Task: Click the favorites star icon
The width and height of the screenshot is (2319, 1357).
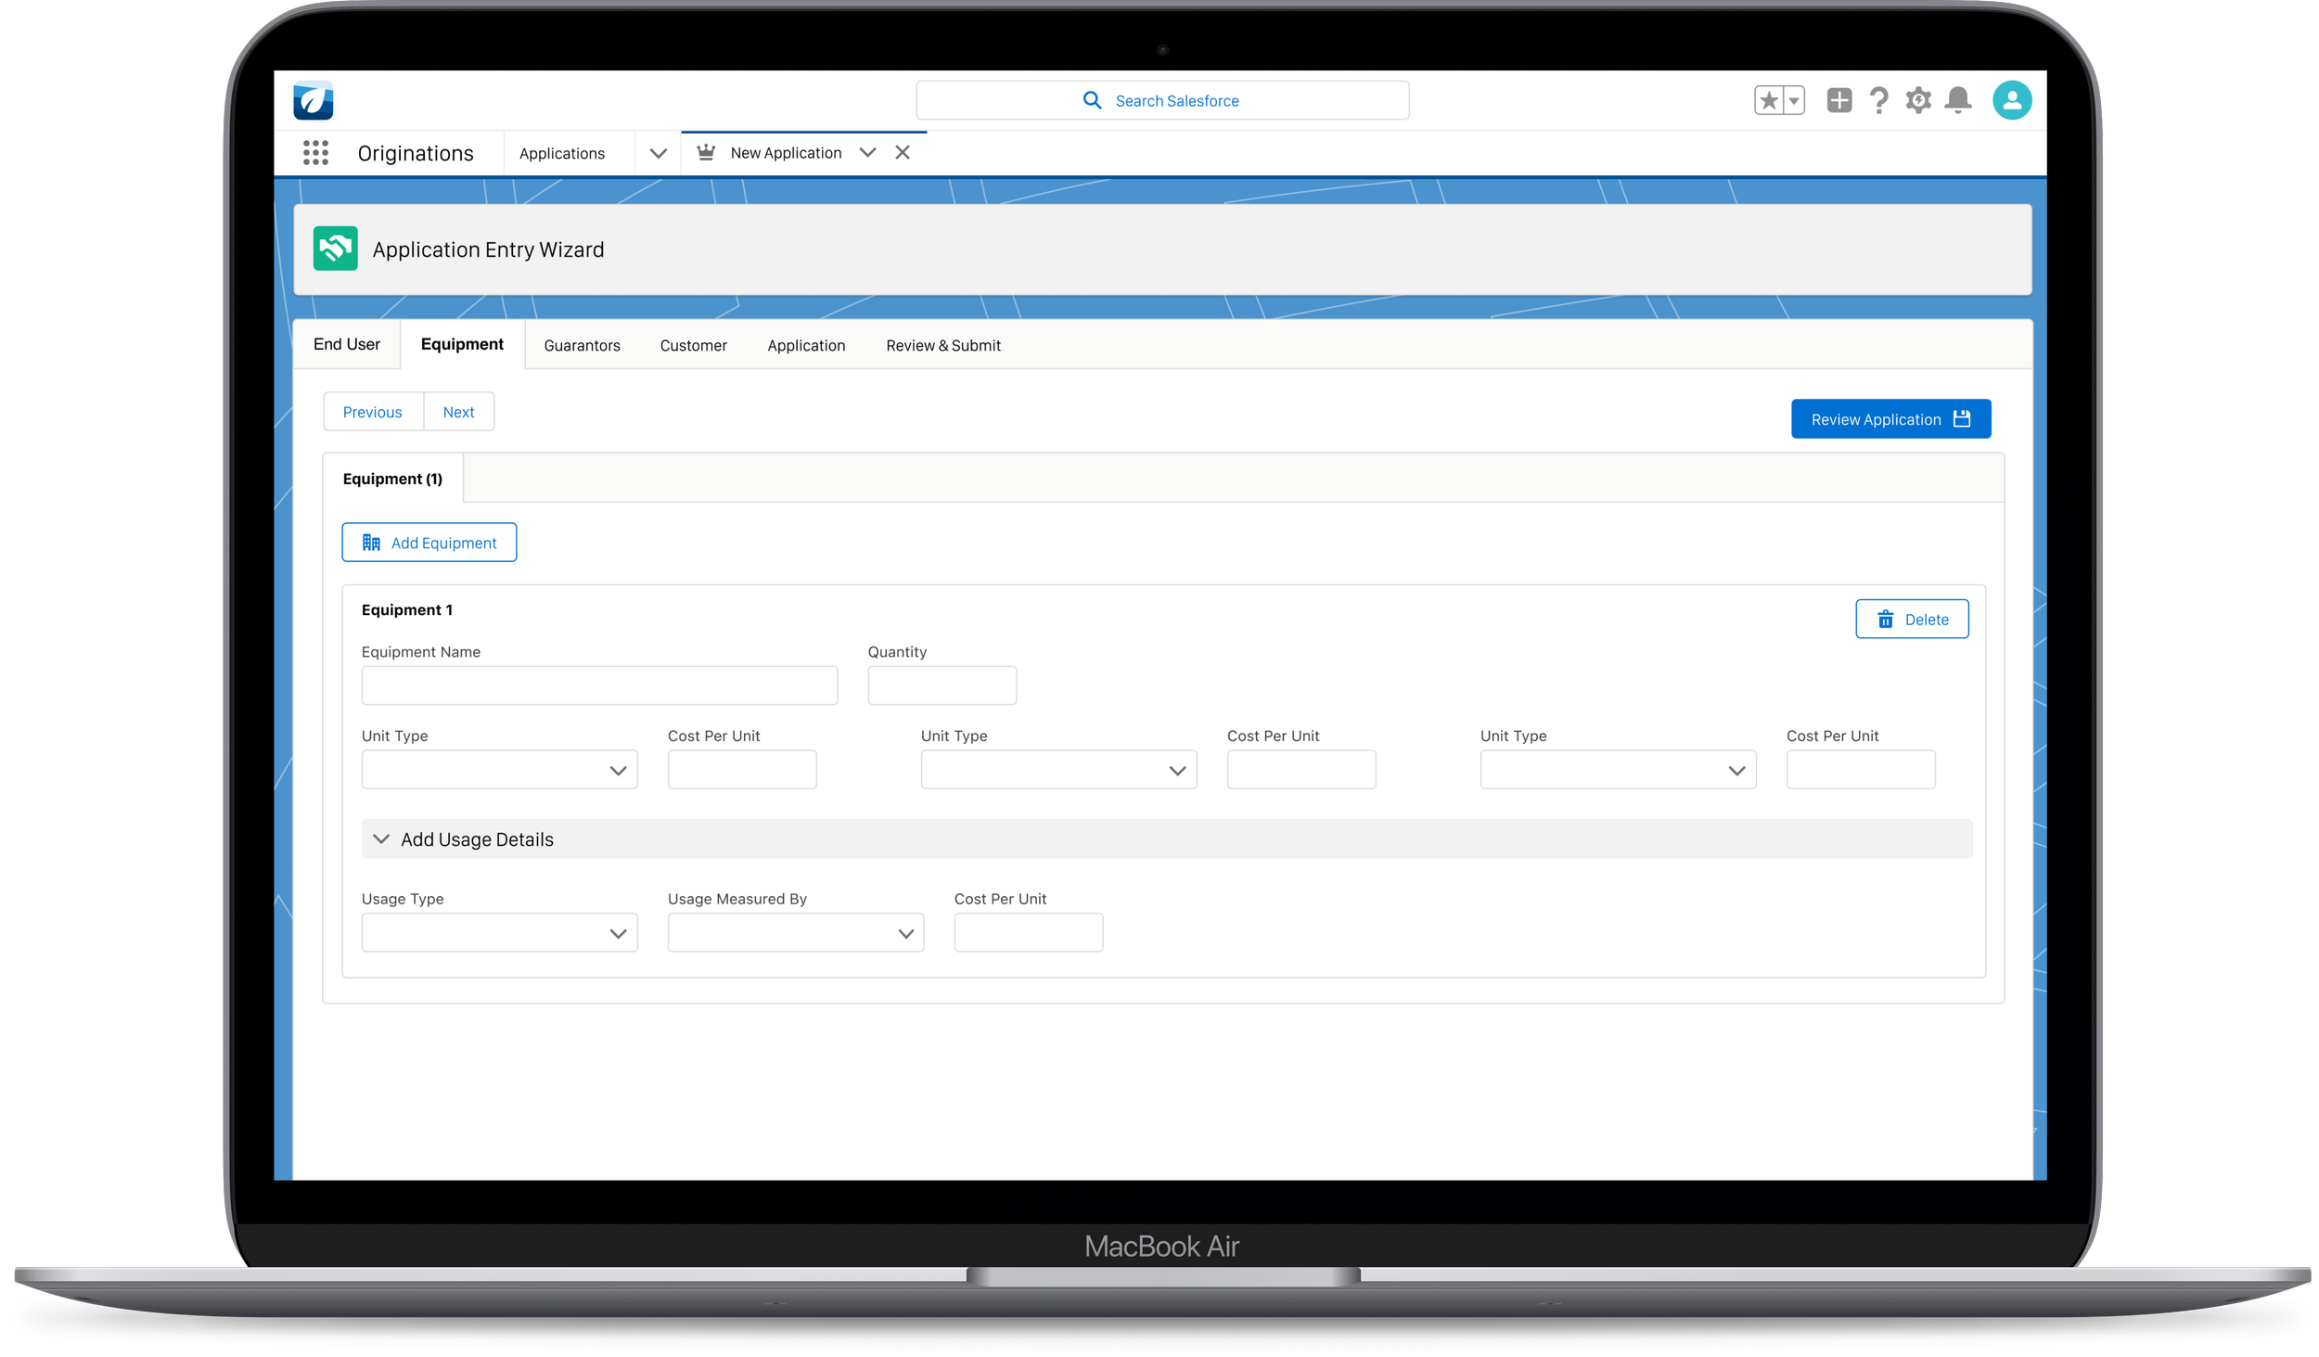Action: (1769, 100)
